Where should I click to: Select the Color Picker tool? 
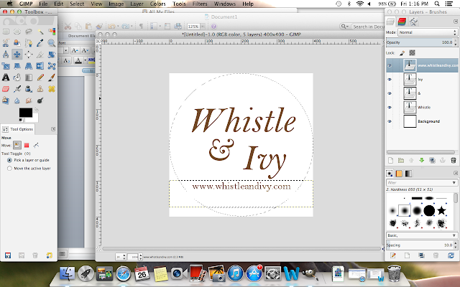(40, 43)
